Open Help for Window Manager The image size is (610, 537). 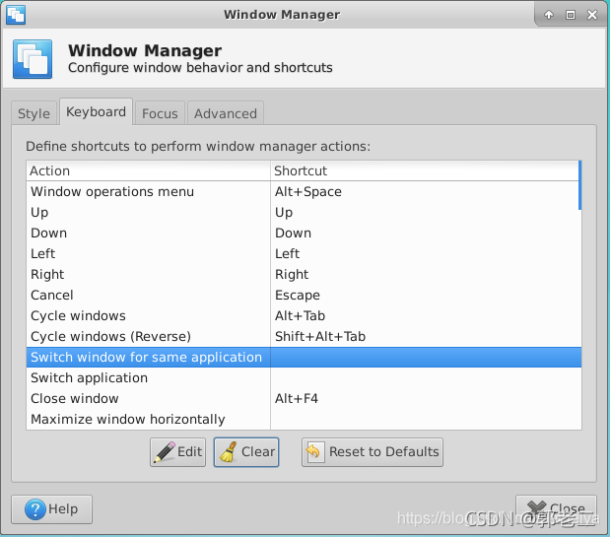[52, 509]
